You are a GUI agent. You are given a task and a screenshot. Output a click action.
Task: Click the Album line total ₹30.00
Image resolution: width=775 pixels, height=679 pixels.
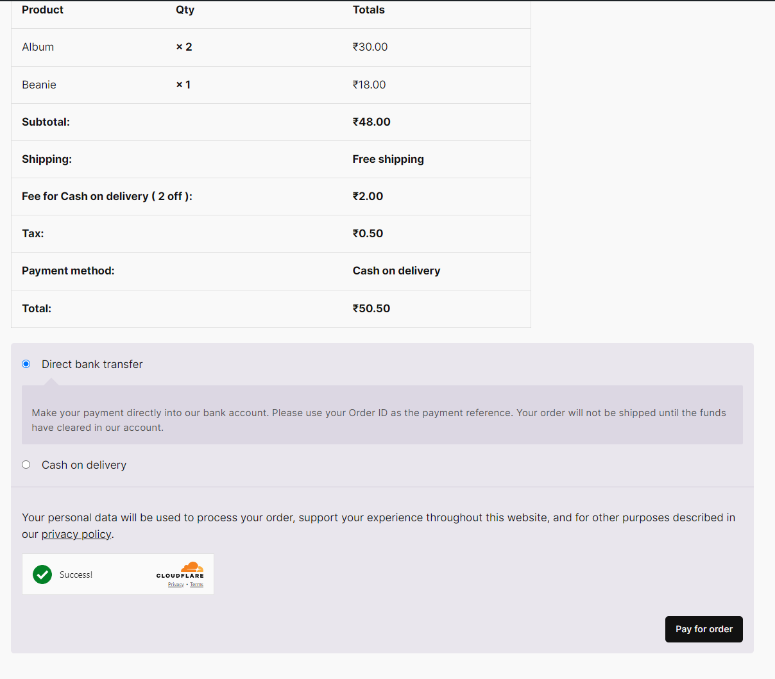(x=370, y=47)
